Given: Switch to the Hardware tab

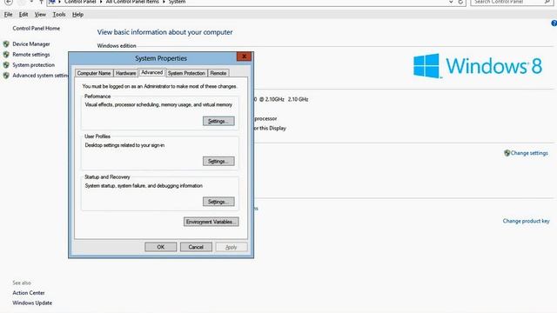Looking at the screenshot, I should 125,73.
